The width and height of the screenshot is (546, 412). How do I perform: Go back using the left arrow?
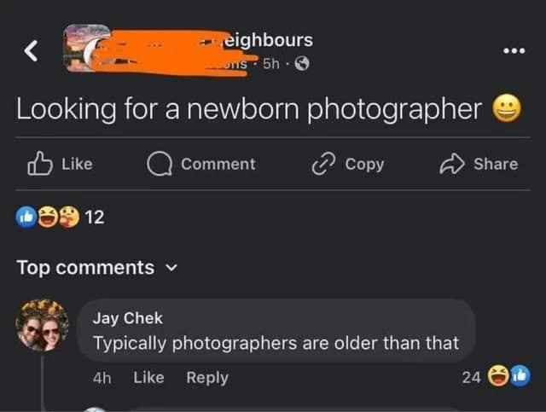point(30,51)
